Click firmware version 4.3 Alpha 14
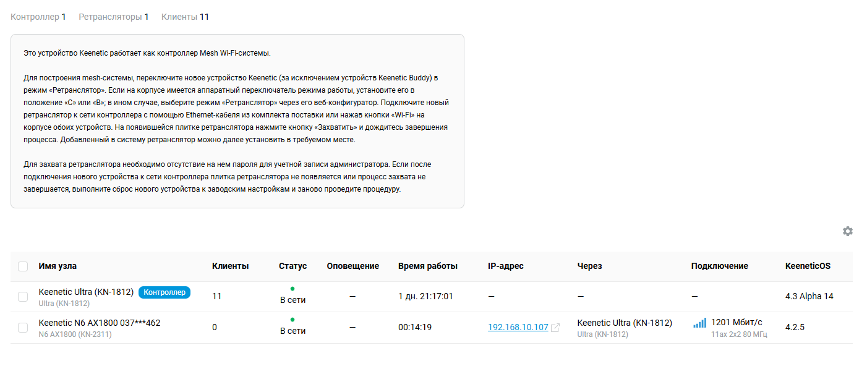867x366 pixels. pos(809,297)
